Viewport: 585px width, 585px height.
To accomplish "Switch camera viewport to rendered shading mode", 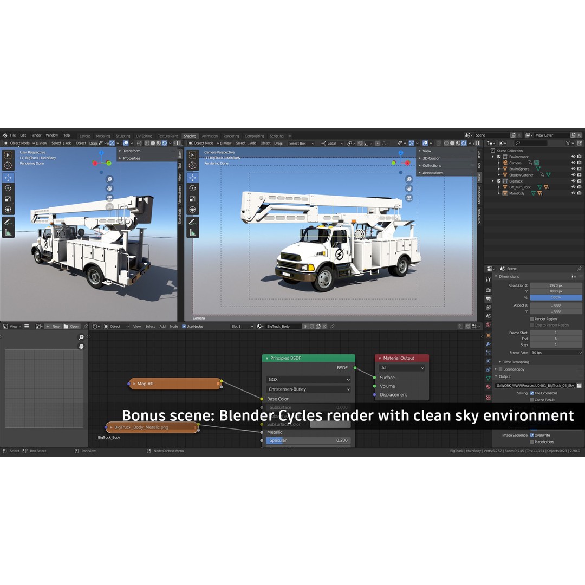I will click(464, 143).
